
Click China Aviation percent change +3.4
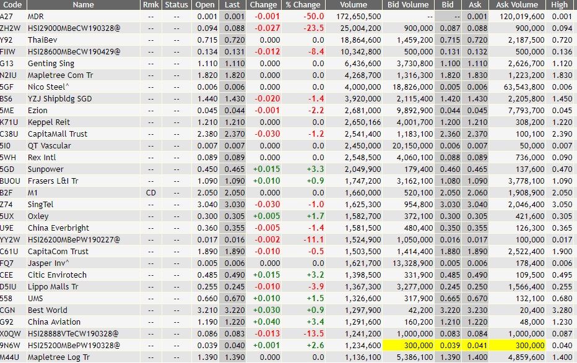click(x=315, y=322)
